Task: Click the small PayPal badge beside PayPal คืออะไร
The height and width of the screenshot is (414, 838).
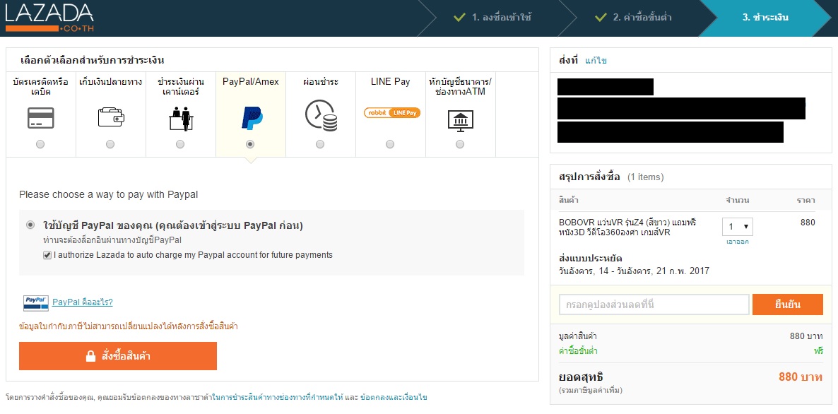Action: [36, 303]
